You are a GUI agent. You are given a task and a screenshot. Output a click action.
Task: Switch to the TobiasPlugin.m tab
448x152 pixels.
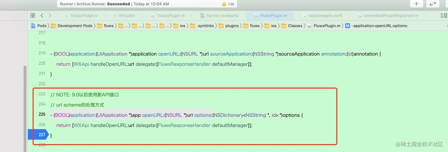tap(168, 15)
